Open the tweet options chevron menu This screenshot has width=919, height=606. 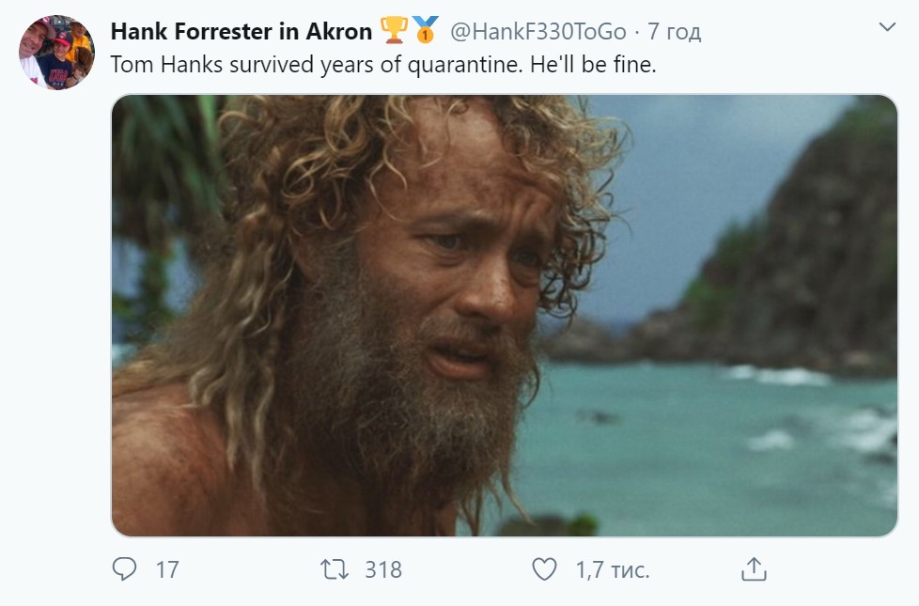pos(887,28)
